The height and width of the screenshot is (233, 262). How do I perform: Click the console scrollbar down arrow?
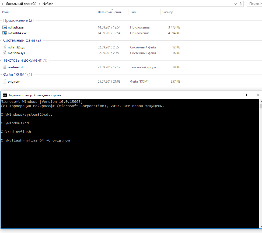[x=261, y=226]
